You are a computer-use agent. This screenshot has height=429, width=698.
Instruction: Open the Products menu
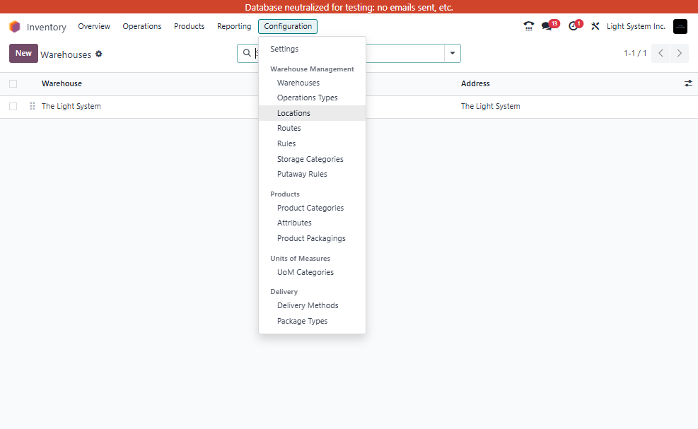point(190,26)
